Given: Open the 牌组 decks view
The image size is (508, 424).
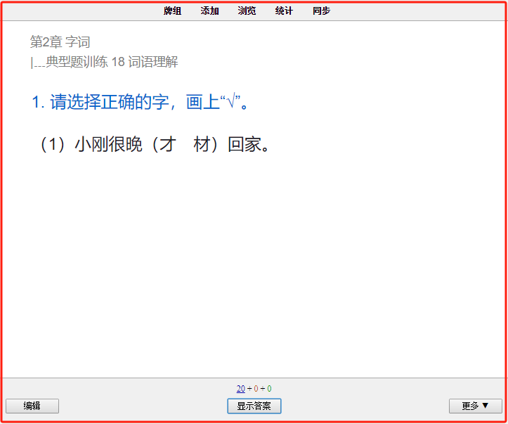Looking at the screenshot, I should click(172, 11).
